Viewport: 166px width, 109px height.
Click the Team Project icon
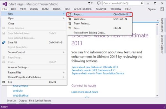[70, 24]
